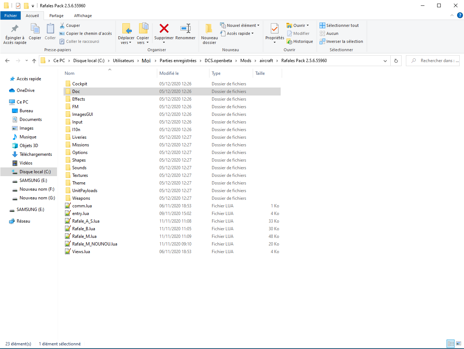
Task: Click Sélectionner tout
Action: tap(339, 25)
